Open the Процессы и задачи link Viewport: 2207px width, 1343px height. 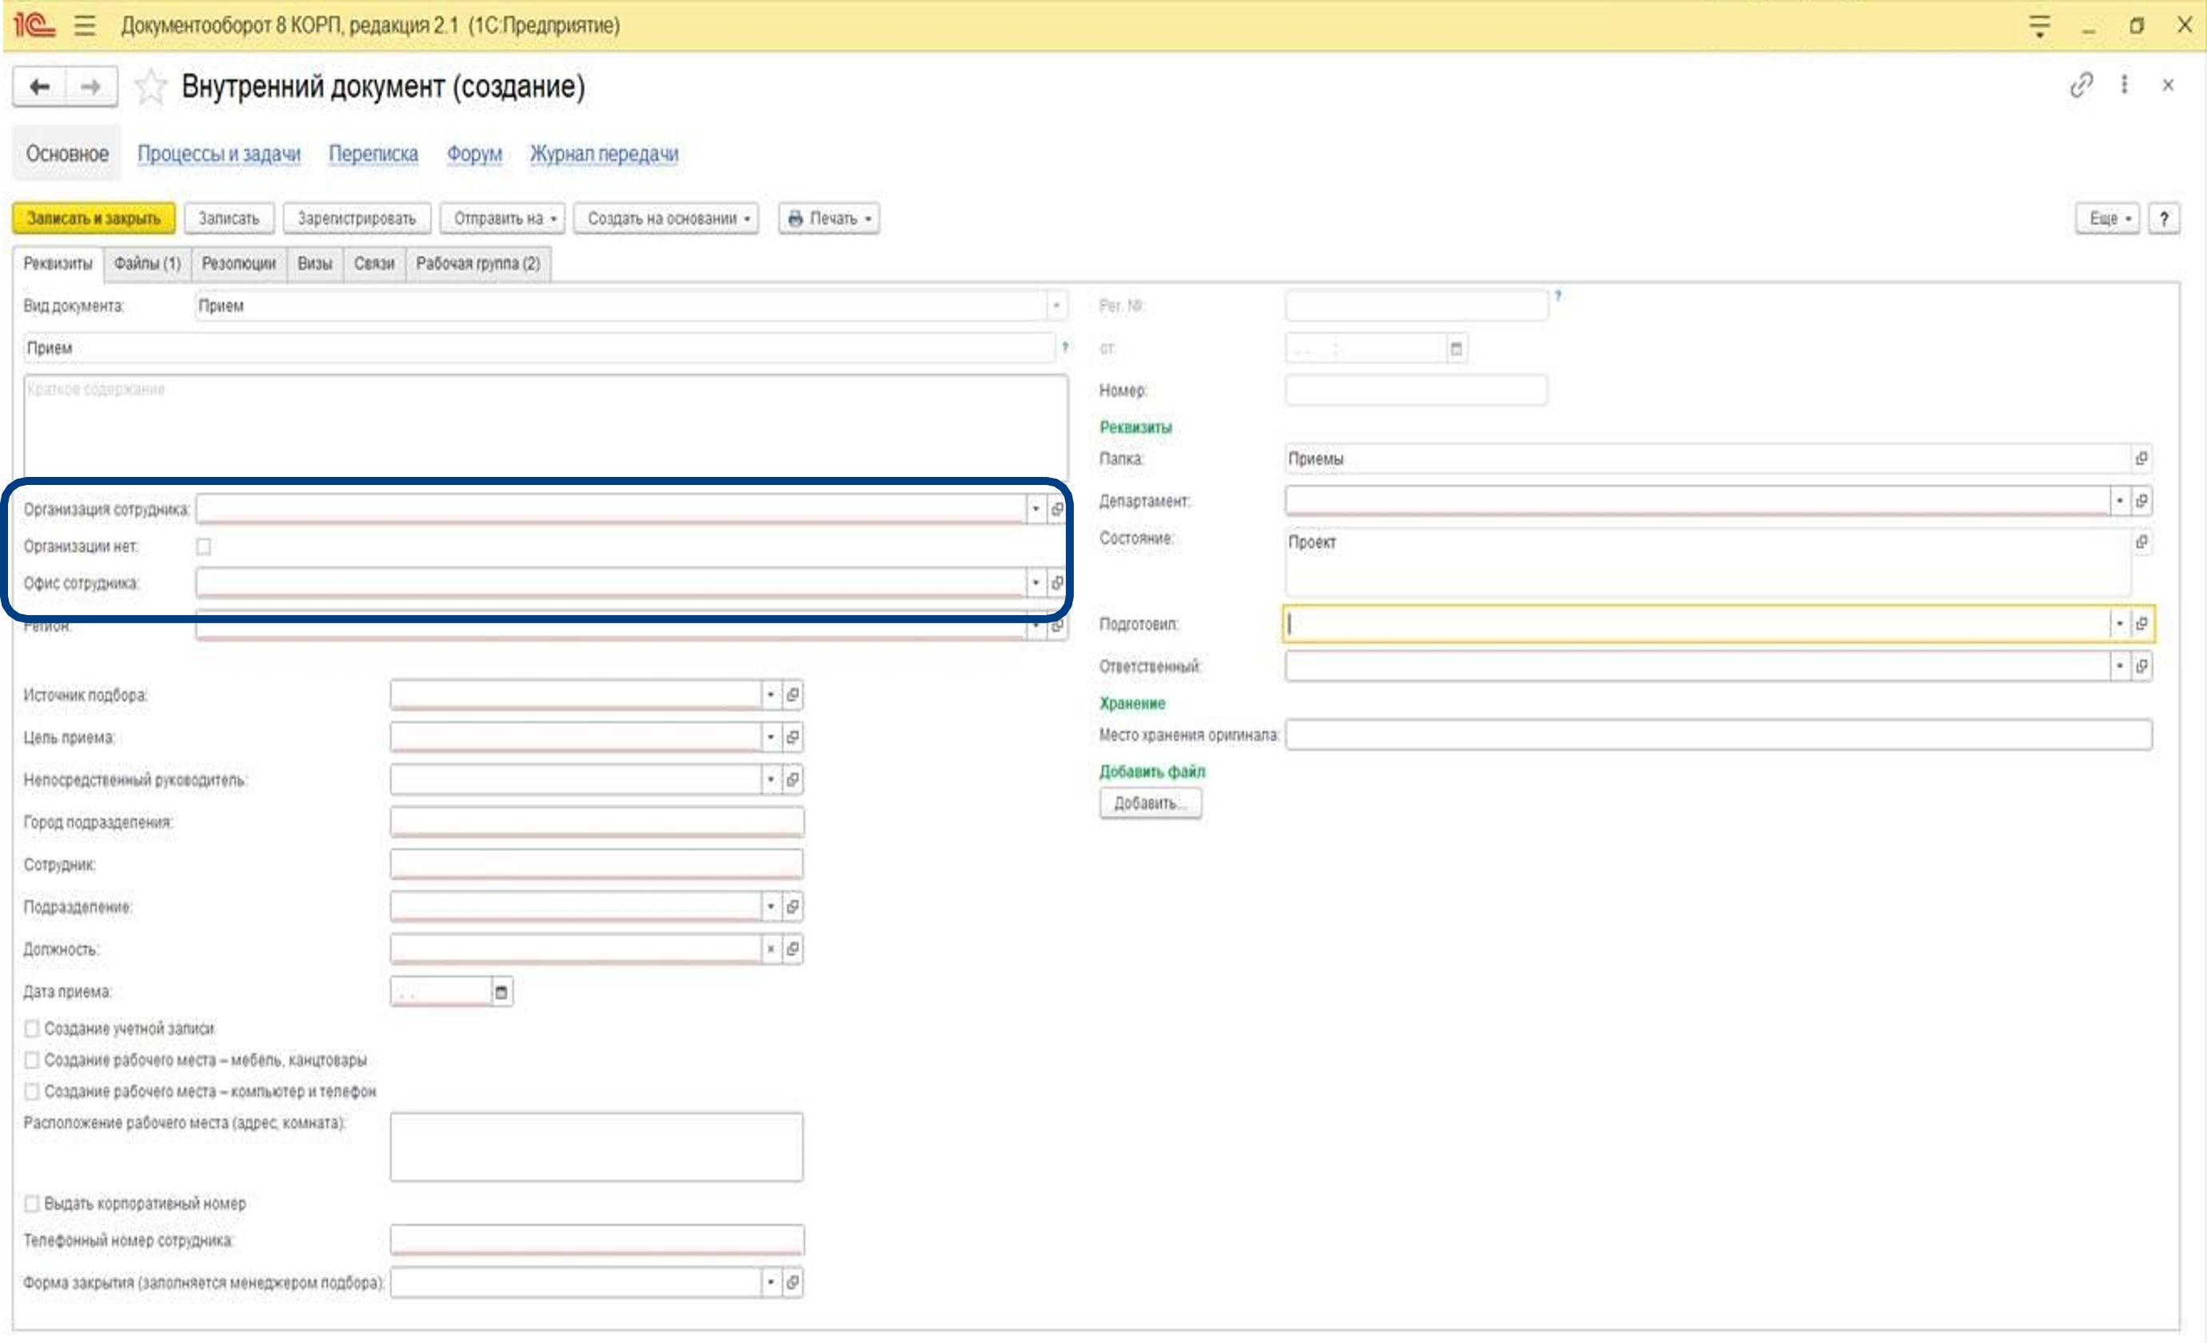point(219,154)
